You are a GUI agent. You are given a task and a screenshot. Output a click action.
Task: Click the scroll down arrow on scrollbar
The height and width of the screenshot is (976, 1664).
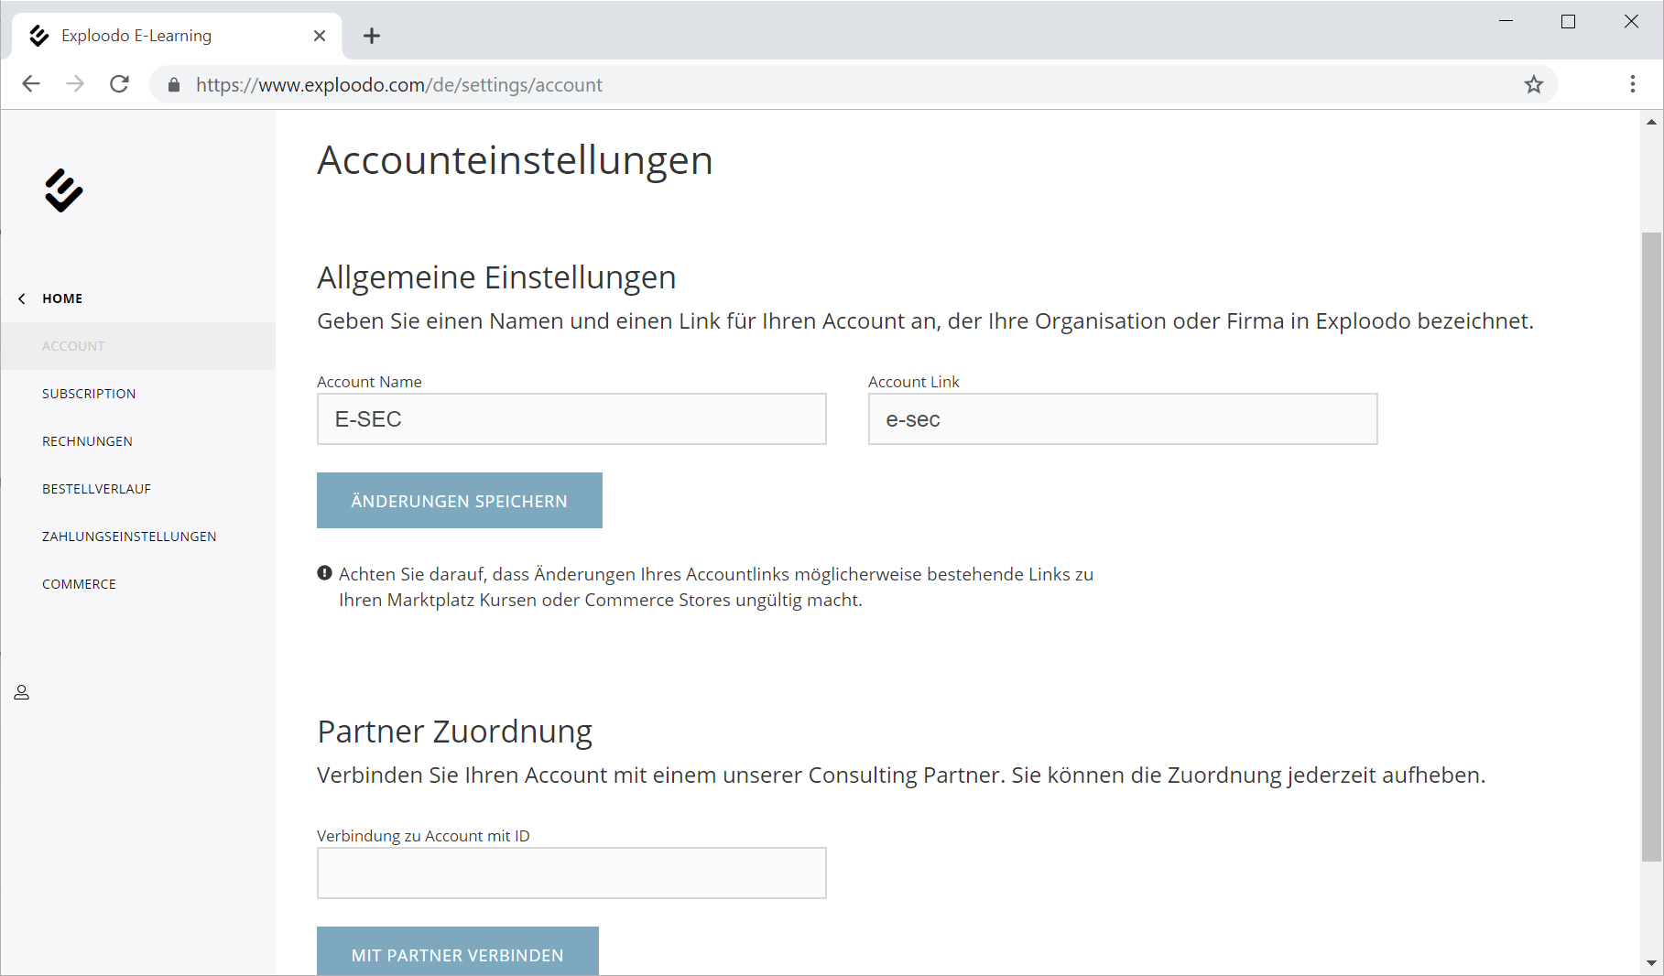[x=1651, y=963]
